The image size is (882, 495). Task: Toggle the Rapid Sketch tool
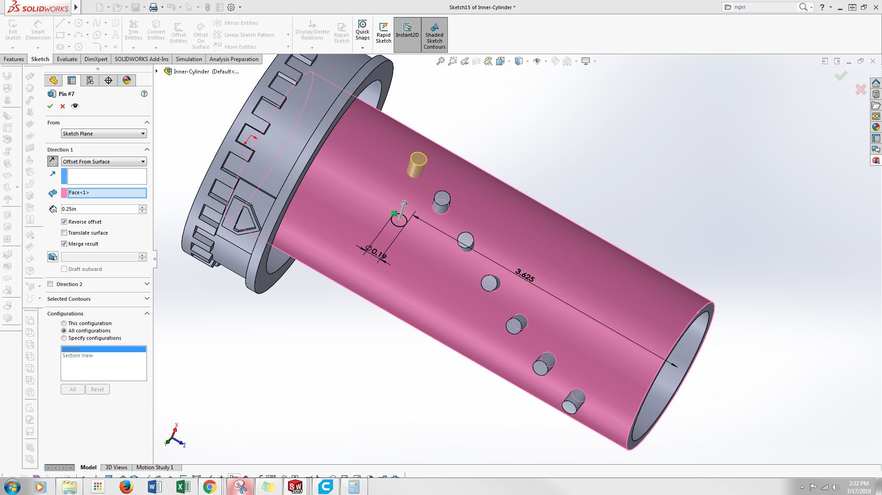click(384, 33)
